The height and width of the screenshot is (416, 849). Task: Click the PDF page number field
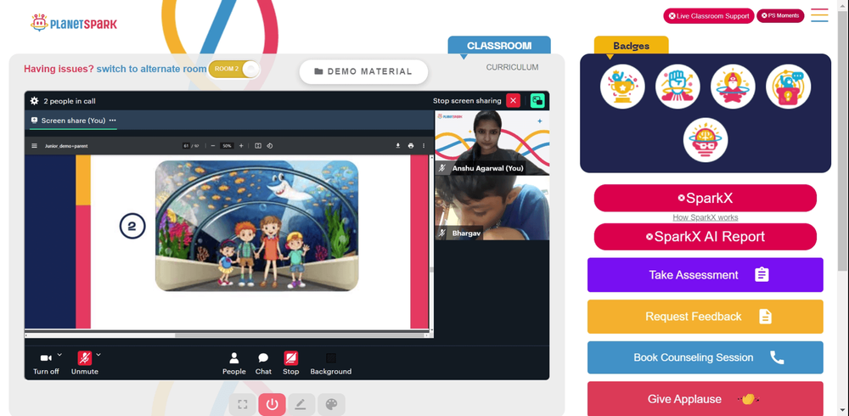point(186,146)
